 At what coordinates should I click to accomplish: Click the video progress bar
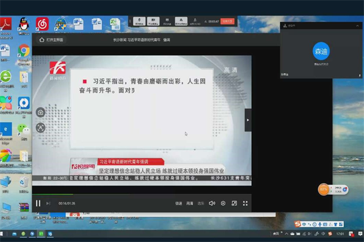coord(141,194)
